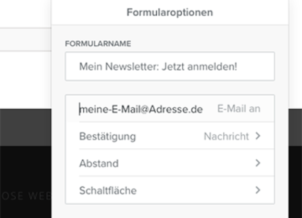The image size is (302, 218).
Task: Expand the Abstand row arrow
Action: pyautogui.click(x=258, y=163)
